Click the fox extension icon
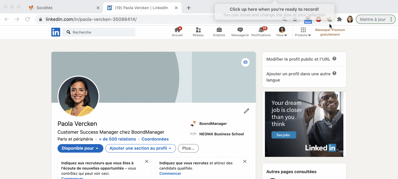This screenshot has height=179, width=398. (x=329, y=20)
